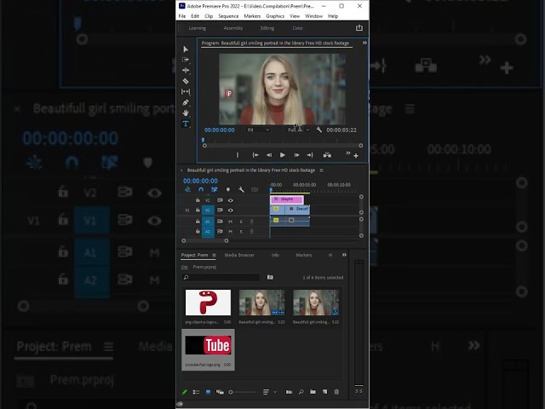545x409 pixels.
Task: Go to In point in Program Monitor
Action: (x=255, y=155)
